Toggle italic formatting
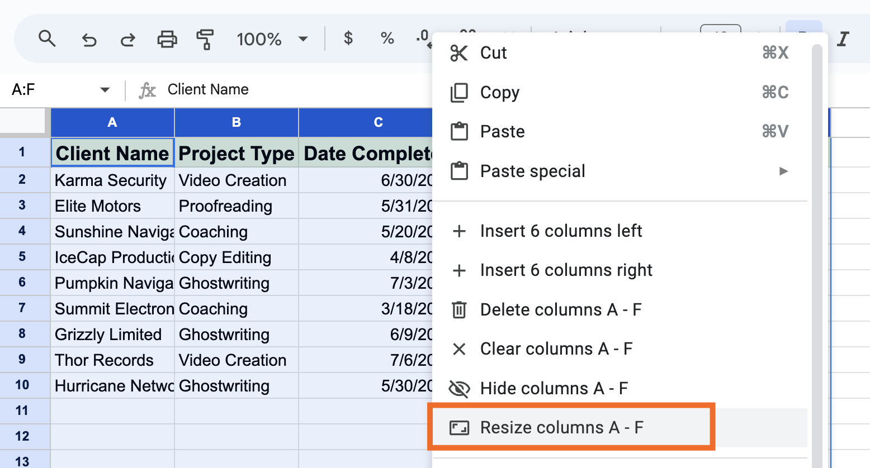The width and height of the screenshot is (870, 468). tap(843, 39)
